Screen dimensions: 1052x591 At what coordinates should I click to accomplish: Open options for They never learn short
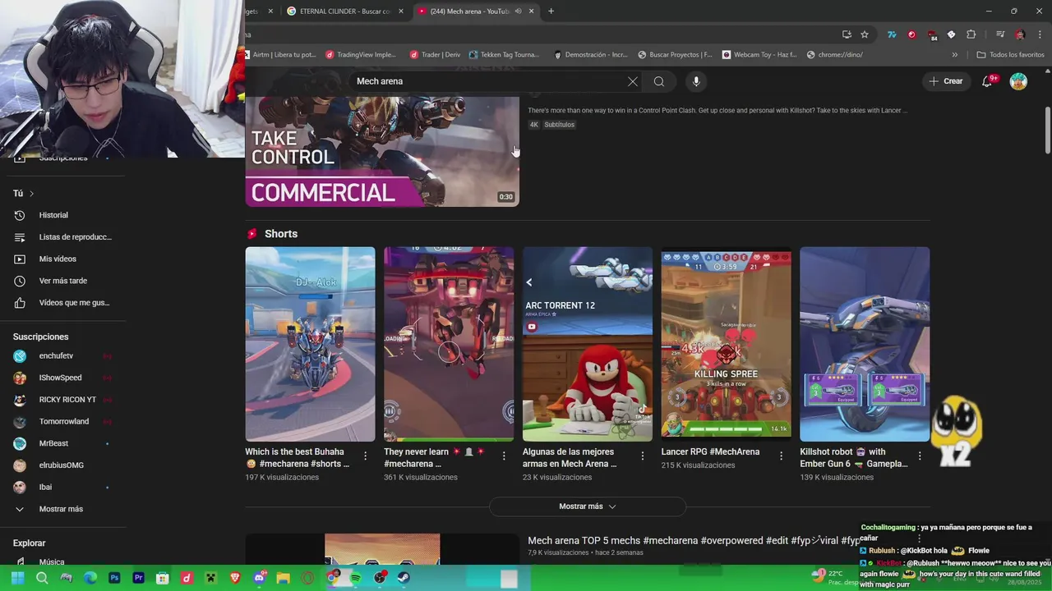(505, 456)
